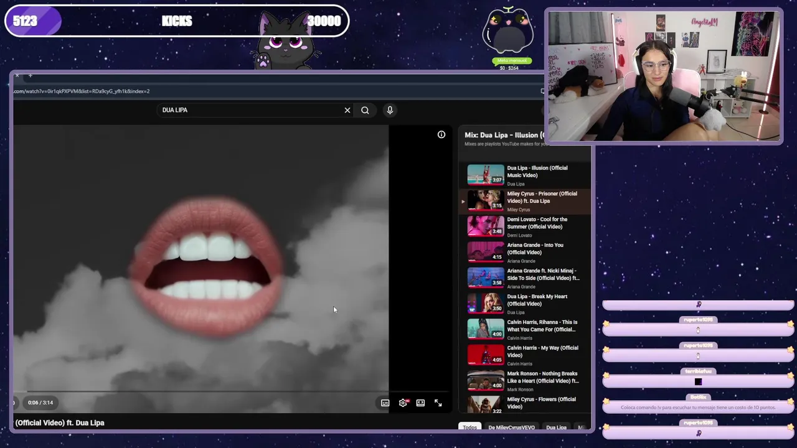Open the Cool for the Summer thumbnail
This screenshot has height=448, width=797.
pos(486,226)
